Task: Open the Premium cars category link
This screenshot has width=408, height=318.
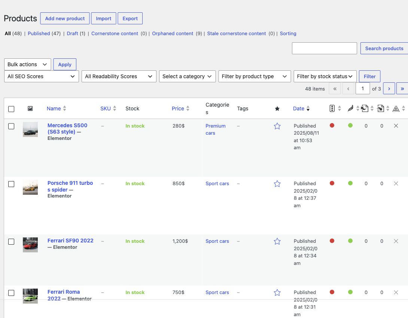Action: point(216,129)
